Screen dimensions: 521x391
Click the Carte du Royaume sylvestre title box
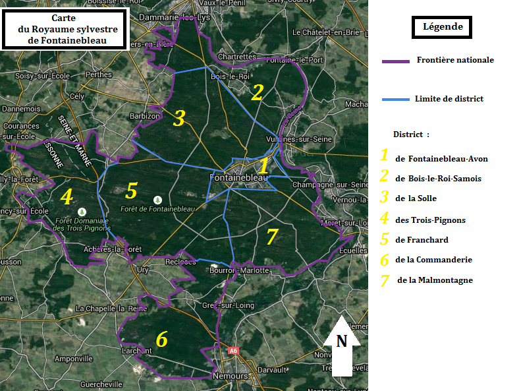click(63, 30)
